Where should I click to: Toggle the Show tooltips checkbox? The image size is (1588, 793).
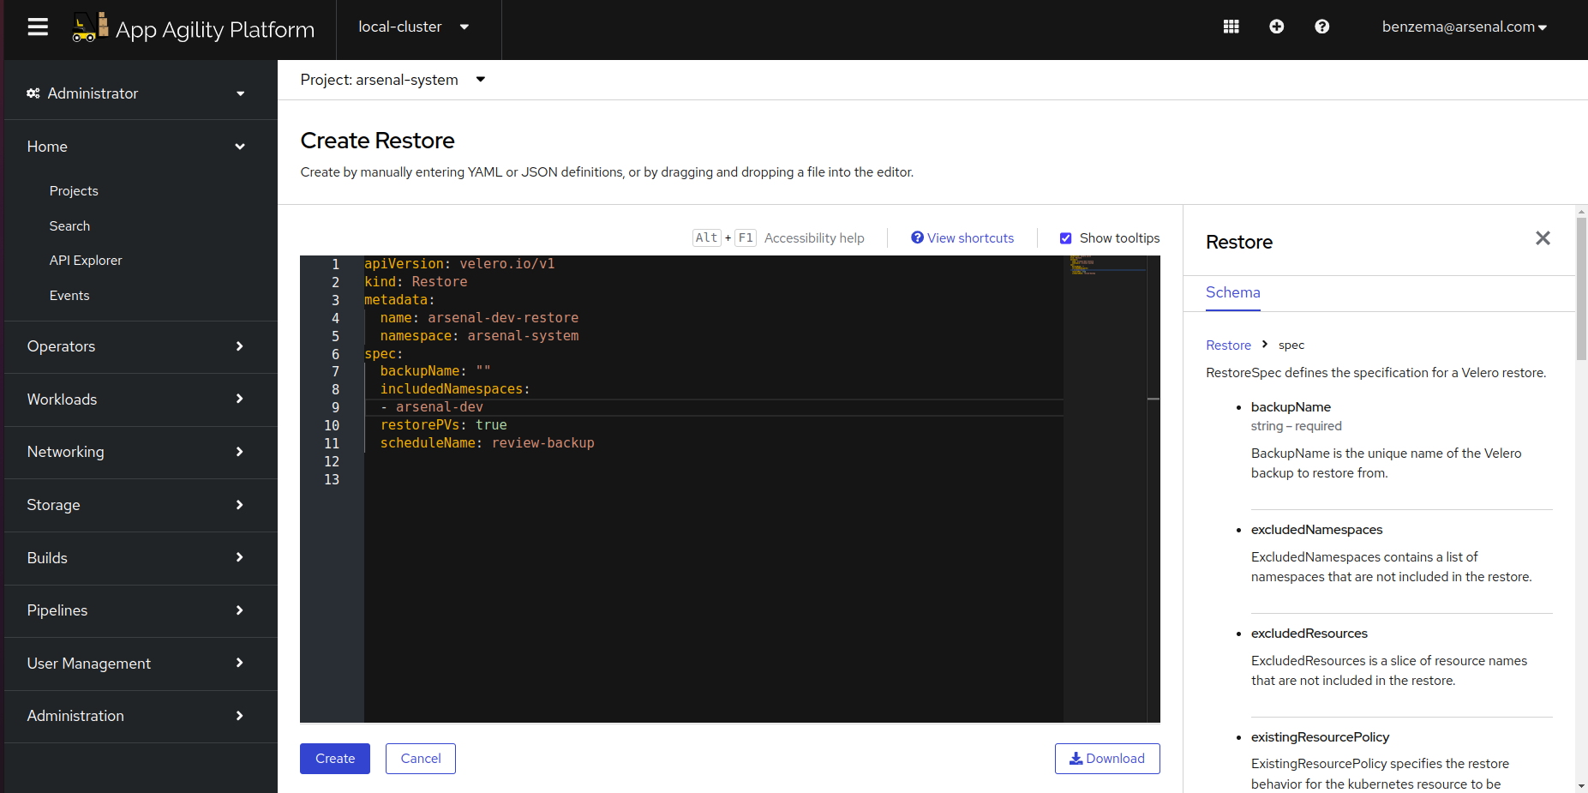coord(1065,238)
